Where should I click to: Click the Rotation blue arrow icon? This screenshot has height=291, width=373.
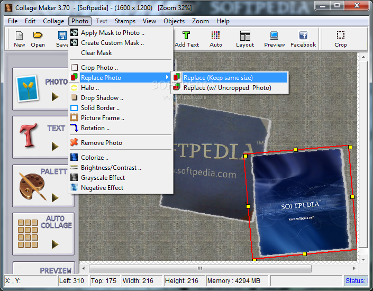coord(74,128)
